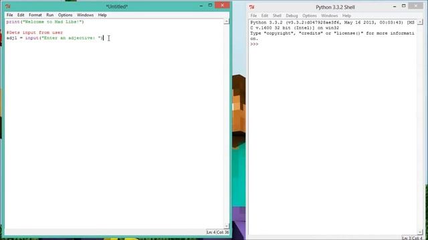
Task: Open Run menu in the editor
Action: pos(49,15)
